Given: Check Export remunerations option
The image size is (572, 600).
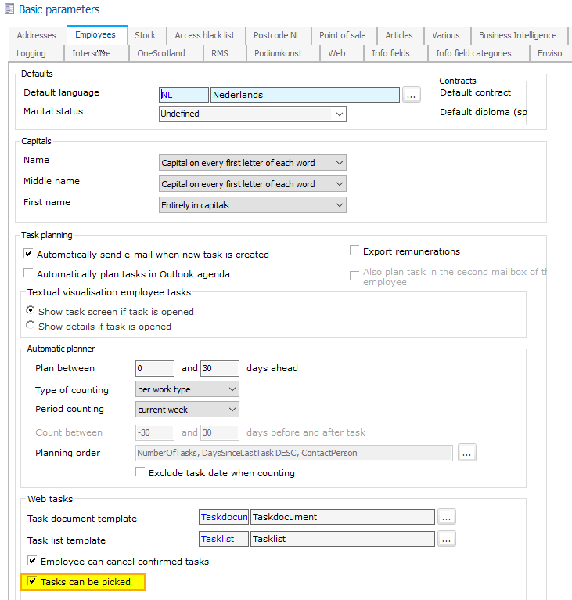Looking at the screenshot, I should (355, 251).
